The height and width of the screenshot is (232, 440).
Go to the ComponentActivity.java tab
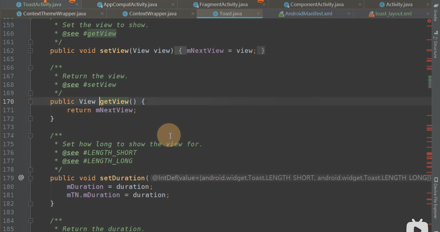click(x=313, y=4)
